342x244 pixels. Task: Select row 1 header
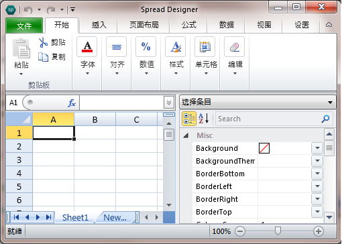[19, 133]
